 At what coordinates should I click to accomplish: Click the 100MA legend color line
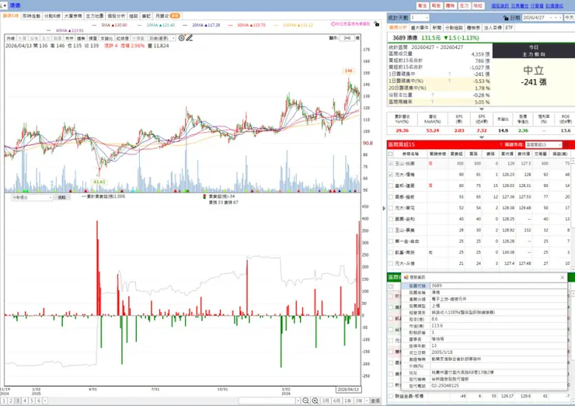[274, 26]
